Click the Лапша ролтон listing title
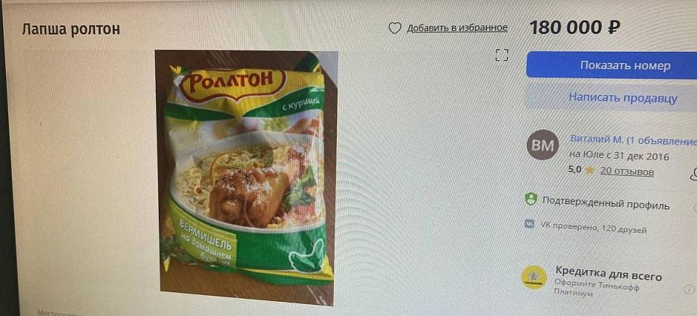Viewport: 697px width, 316px height. click(71, 29)
